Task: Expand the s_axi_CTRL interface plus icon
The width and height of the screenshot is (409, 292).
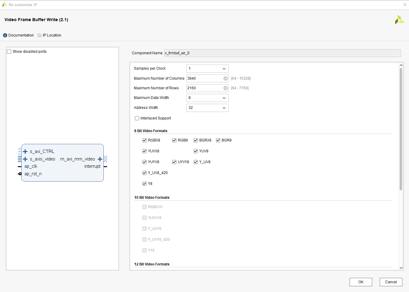Action: tap(25, 151)
